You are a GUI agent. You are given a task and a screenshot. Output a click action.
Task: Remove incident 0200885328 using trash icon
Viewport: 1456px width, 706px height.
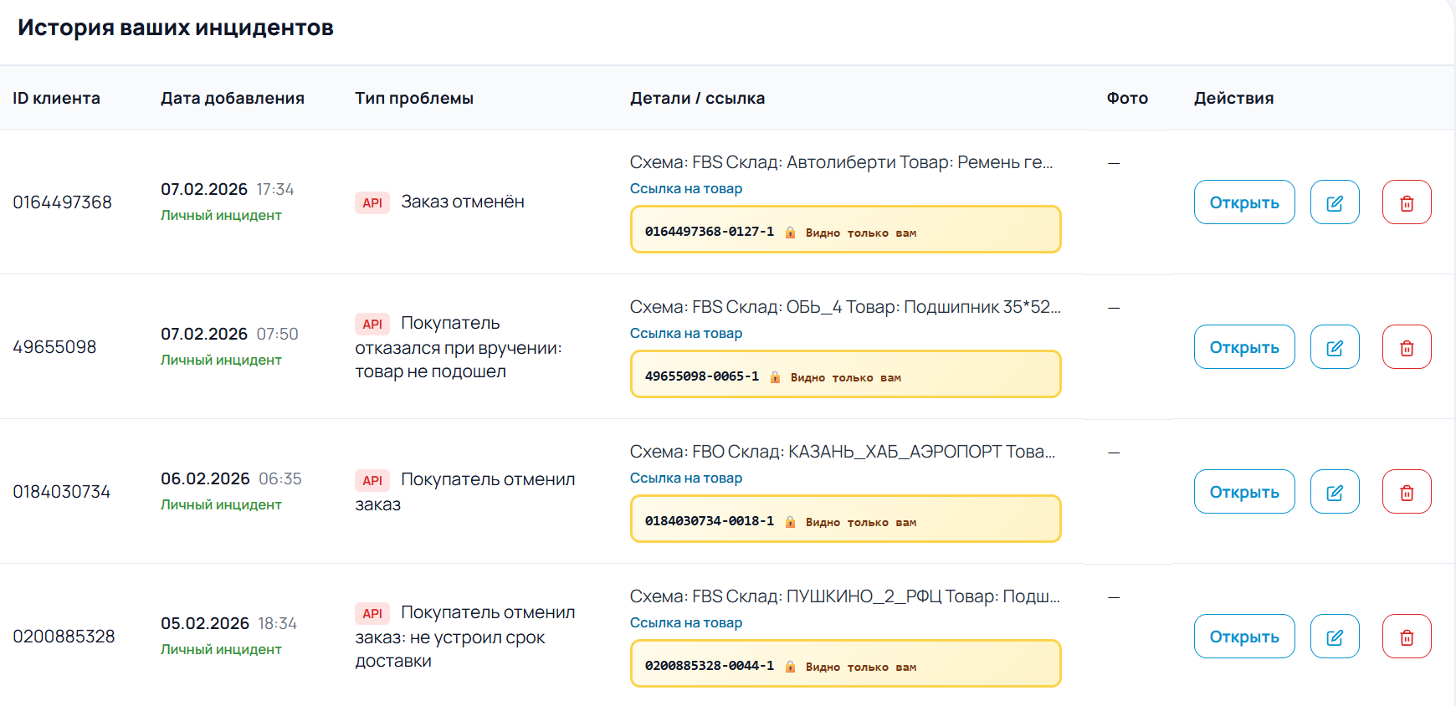1407,637
